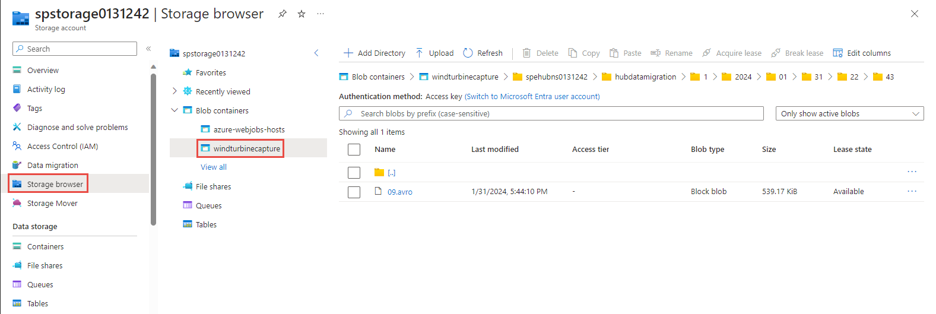Click the Paste toolbar icon
Viewport: 936px width, 314px height.
[614, 53]
